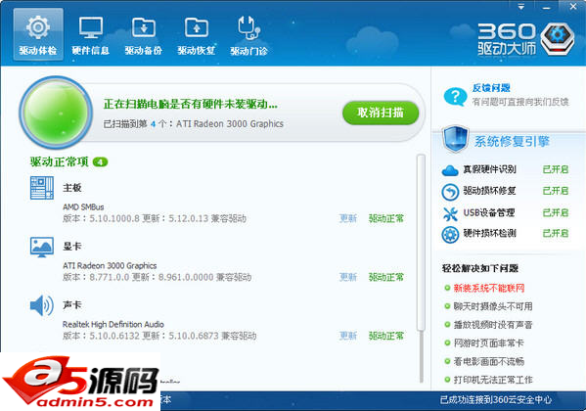Open the 新装系统不能联网 help link
This screenshot has height=411, width=586.
coord(489,288)
